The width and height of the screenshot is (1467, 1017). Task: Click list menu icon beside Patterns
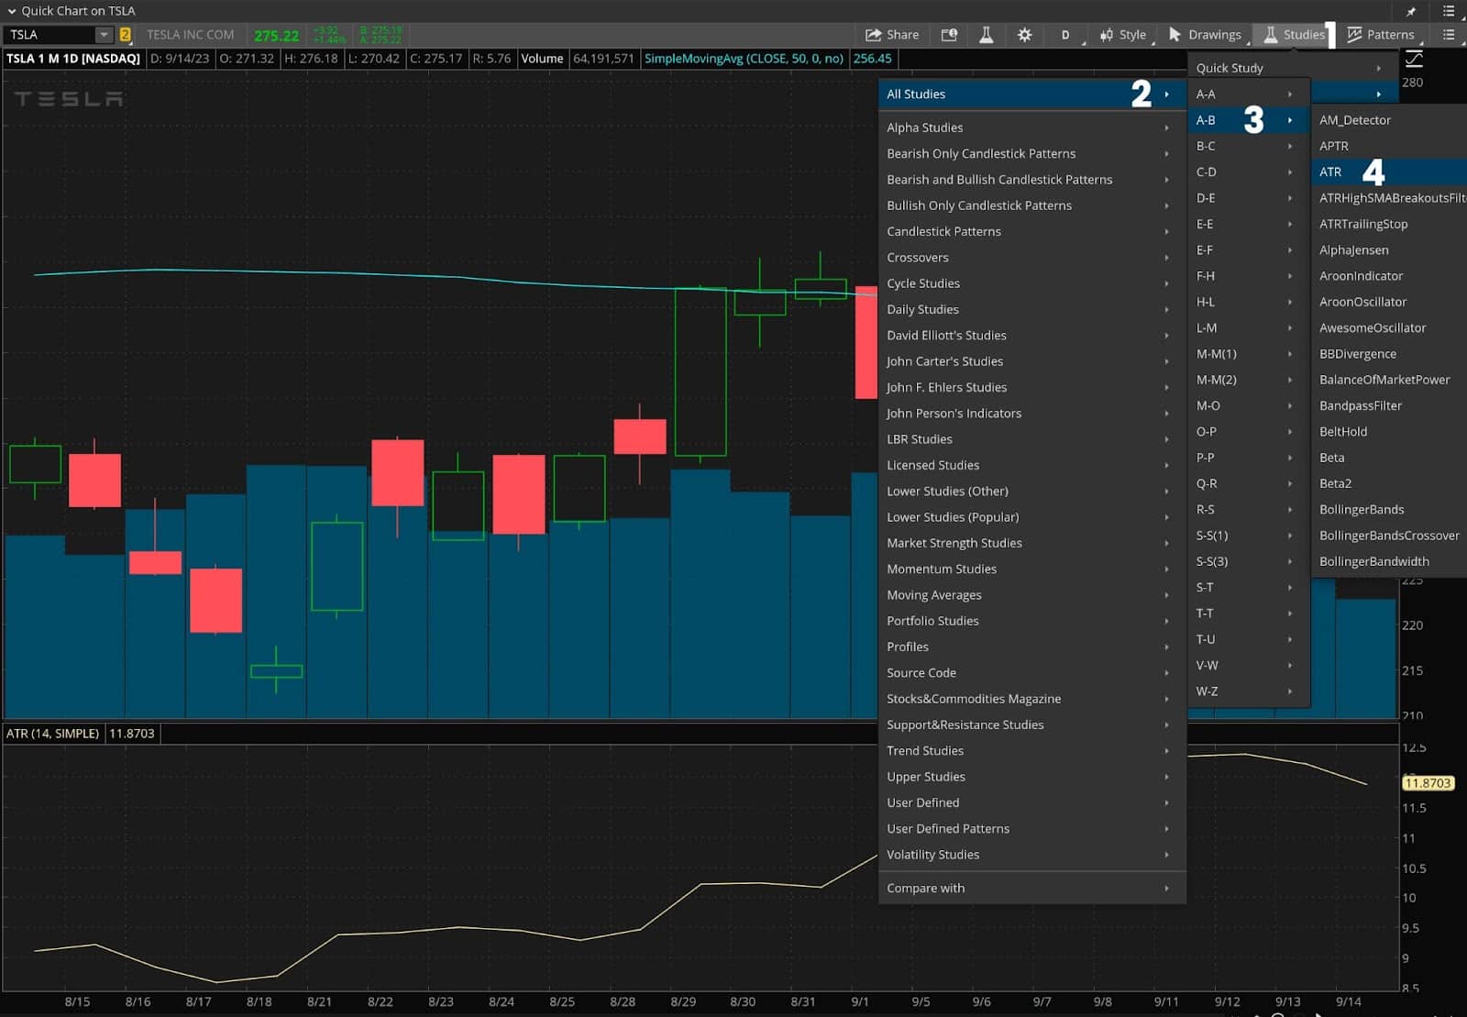1449,35
